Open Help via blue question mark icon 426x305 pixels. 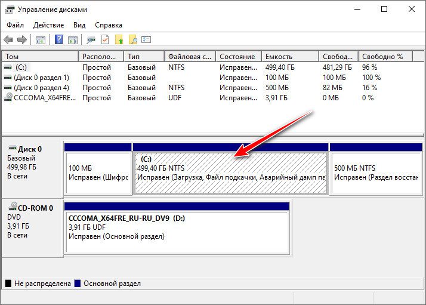click(58, 39)
